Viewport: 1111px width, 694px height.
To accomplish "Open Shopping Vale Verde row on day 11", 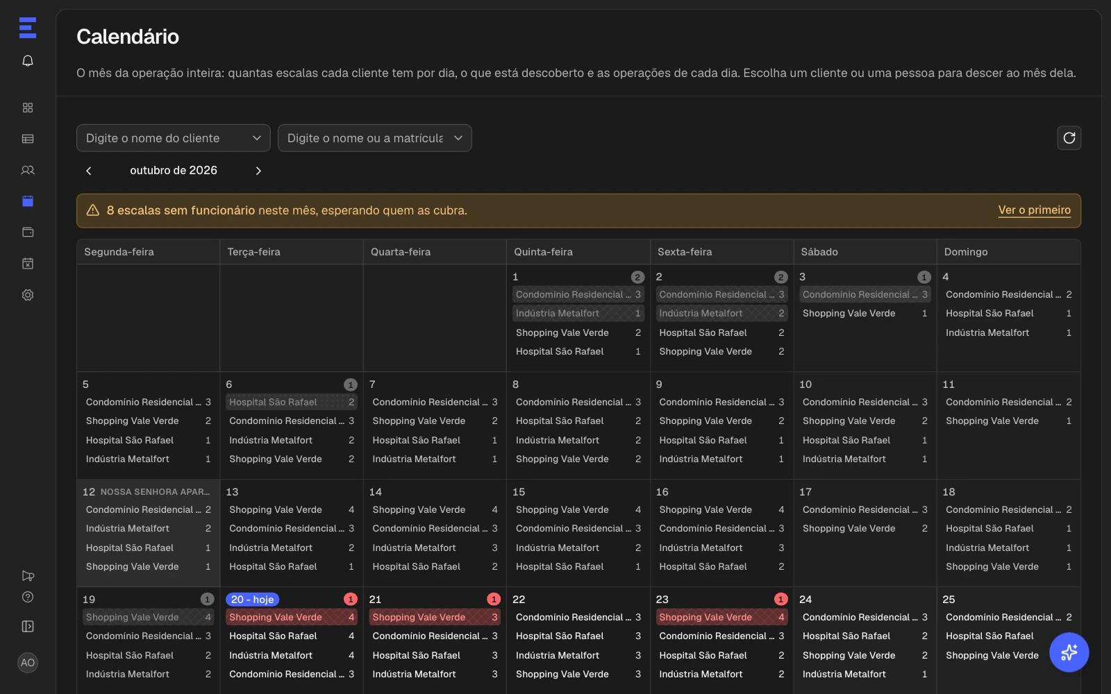I will (1008, 421).
